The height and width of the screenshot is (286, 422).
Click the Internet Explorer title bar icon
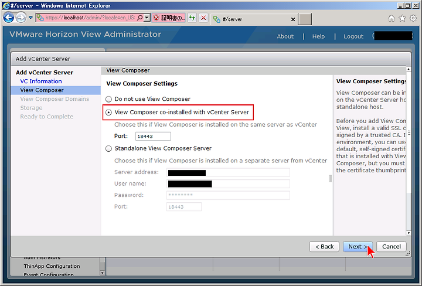pos(6,5)
